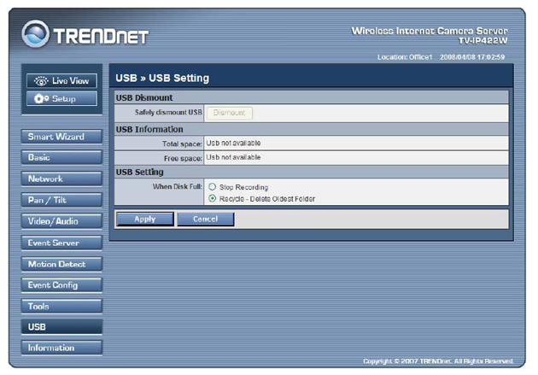538x375 pixels.
Task: Click the Cancel button
Action: pos(206,220)
